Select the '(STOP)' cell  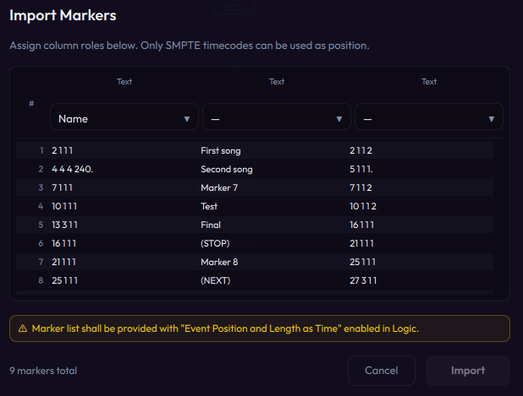(x=215, y=243)
